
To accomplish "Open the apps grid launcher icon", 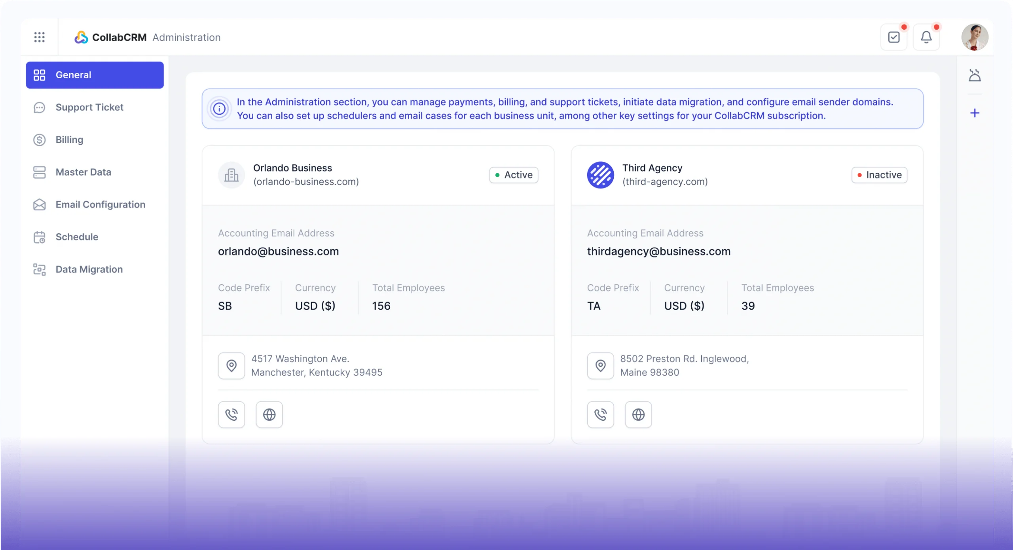I will [39, 37].
